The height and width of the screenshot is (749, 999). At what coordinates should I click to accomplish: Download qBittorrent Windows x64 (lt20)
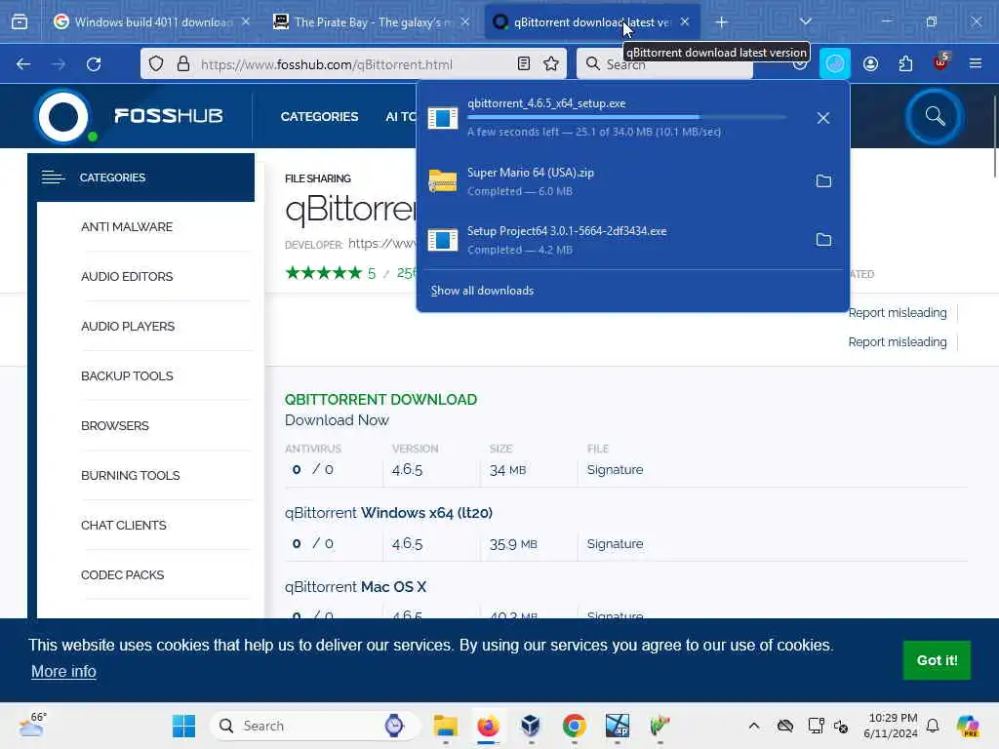pyautogui.click(x=388, y=513)
